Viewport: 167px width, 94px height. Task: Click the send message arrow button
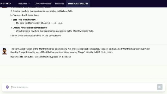click(160, 87)
